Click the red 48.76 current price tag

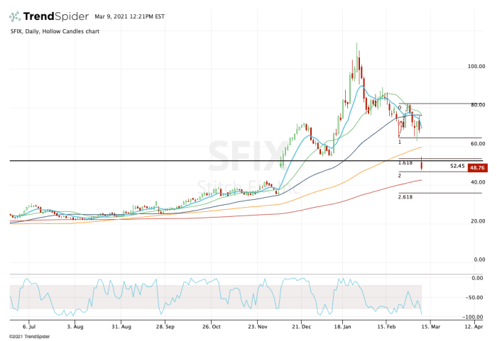pos(477,167)
